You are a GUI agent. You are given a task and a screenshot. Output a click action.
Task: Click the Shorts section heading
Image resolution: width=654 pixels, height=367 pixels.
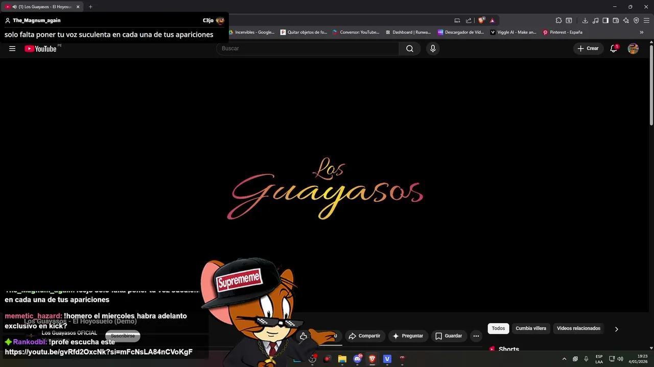point(509,350)
